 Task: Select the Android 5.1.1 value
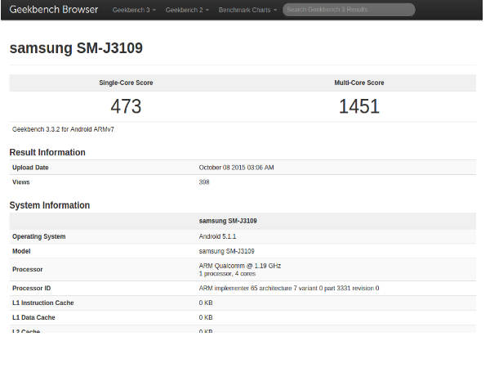pos(217,236)
